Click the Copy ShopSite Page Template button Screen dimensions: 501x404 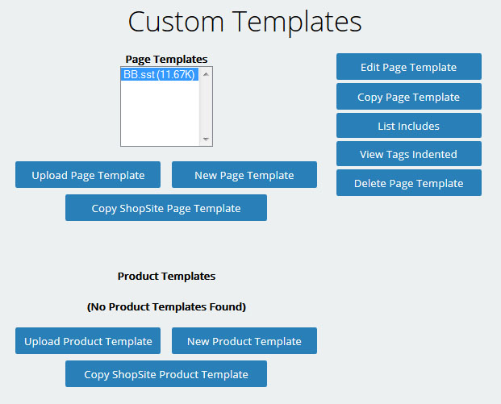(x=166, y=208)
